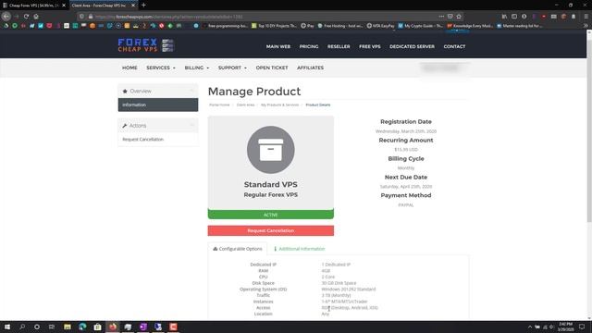The image size is (592, 333).
Task: Close the Cheap Forex VPS browser tab
Action: [x=64, y=6]
